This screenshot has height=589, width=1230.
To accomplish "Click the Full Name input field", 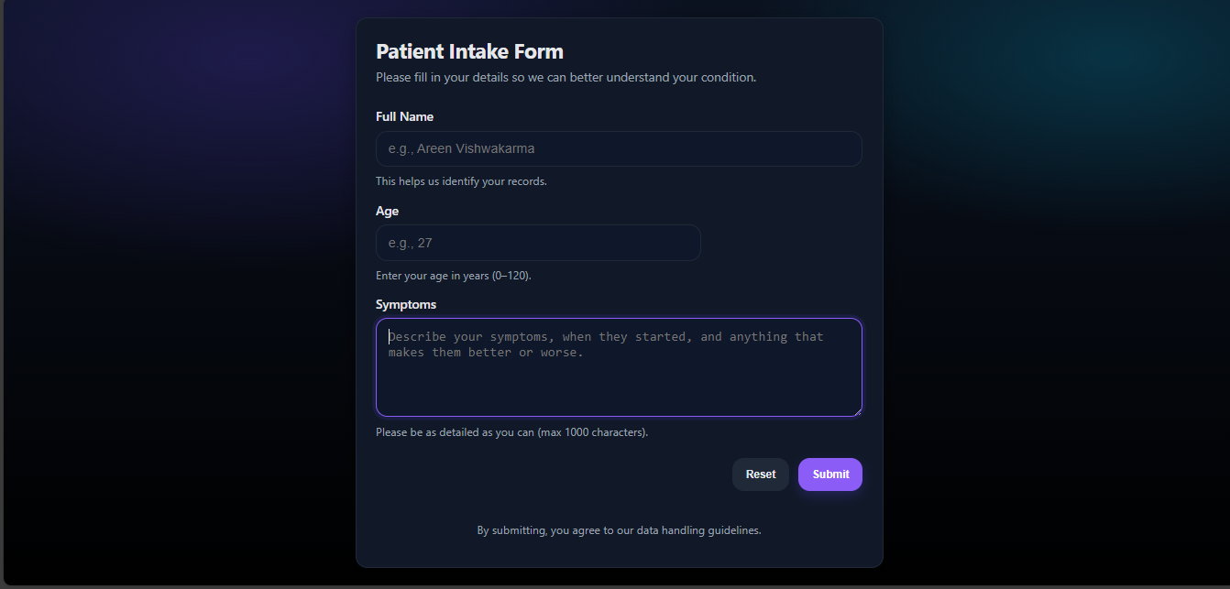I will click(618, 148).
